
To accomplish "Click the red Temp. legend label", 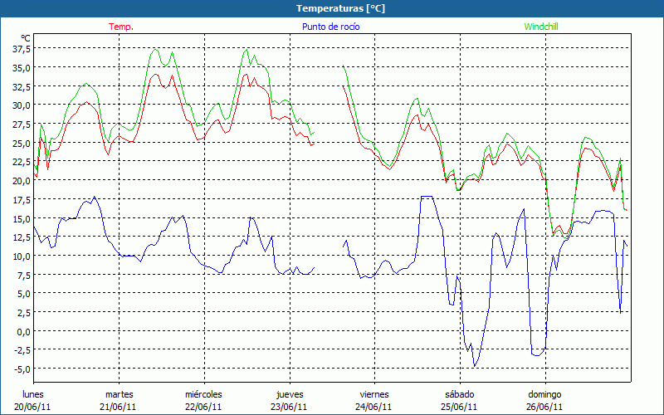I will click(121, 27).
